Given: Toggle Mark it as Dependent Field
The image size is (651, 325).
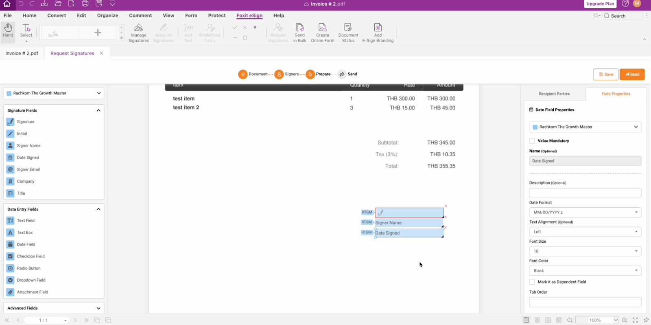Looking at the screenshot, I should click(532, 282).
